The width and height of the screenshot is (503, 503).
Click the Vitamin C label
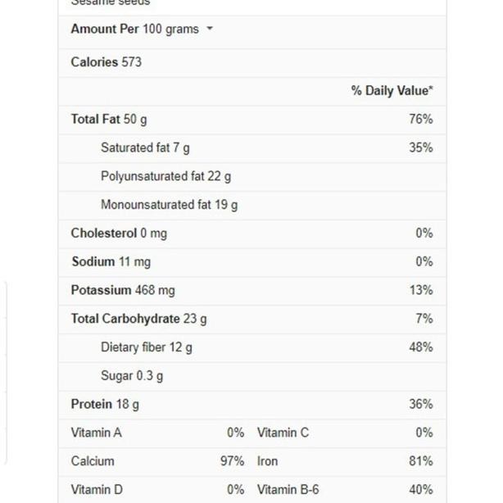283,433
